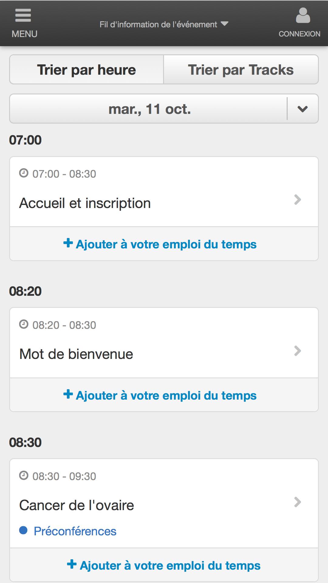Open the hamburger MENU icon

23,15
